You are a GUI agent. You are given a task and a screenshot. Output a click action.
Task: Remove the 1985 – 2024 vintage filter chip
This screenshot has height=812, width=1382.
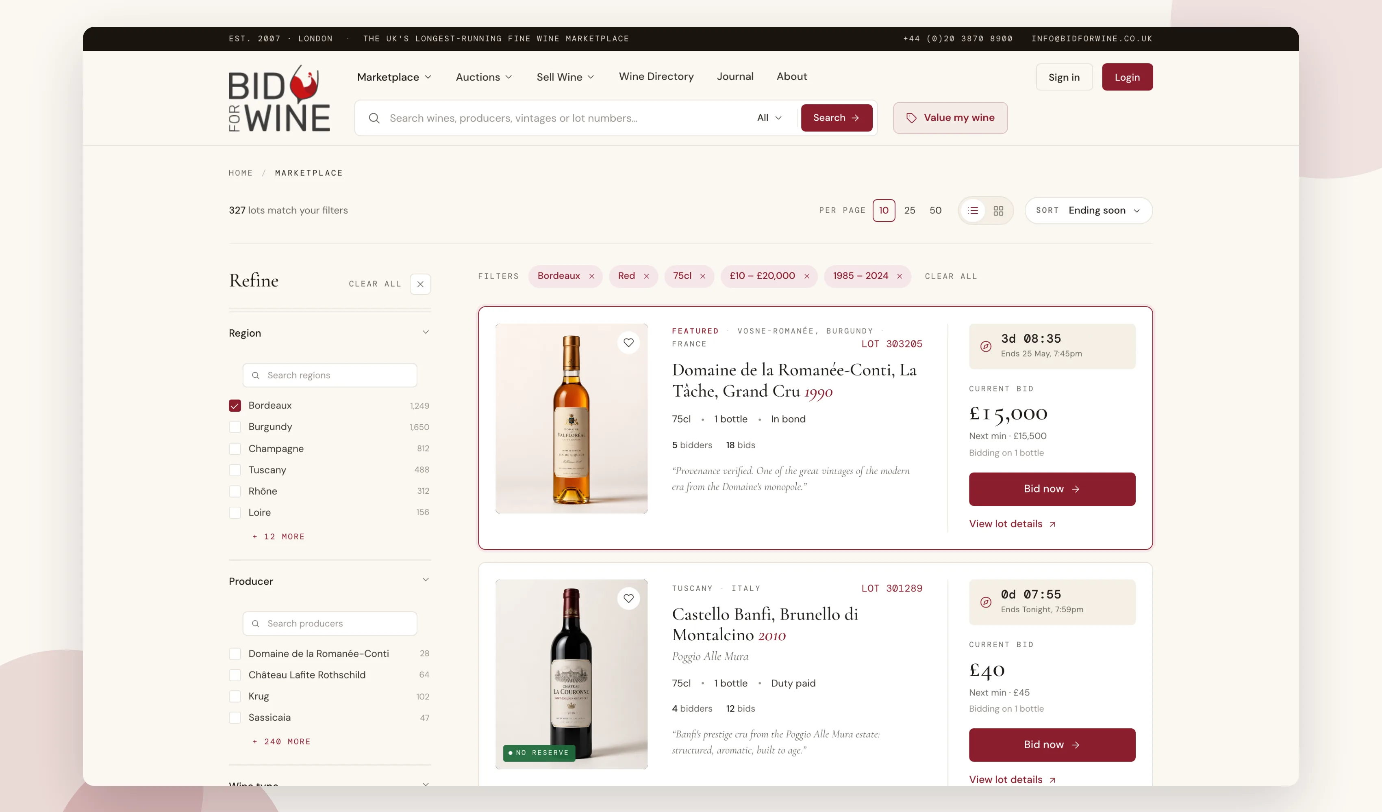[900, 277]
